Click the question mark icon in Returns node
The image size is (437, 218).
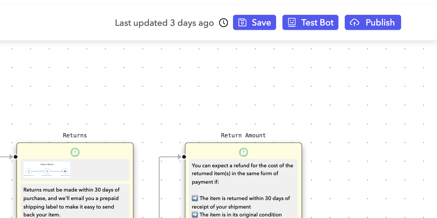[75, 152]
